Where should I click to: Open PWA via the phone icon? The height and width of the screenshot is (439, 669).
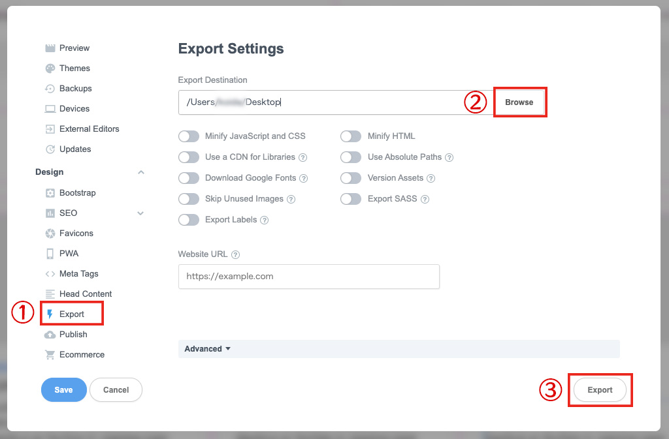click(50, 254)
